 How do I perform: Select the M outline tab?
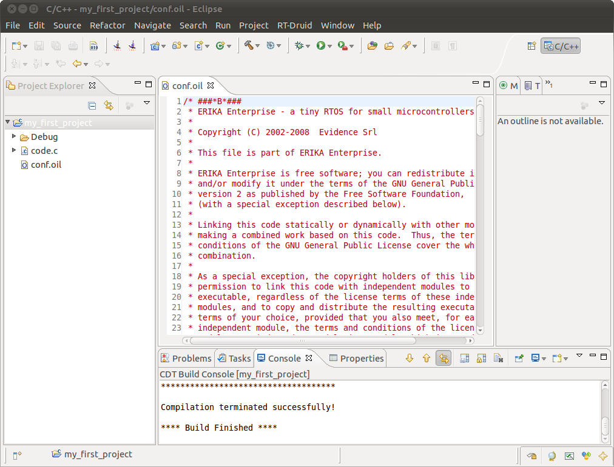tap(508, 85)
